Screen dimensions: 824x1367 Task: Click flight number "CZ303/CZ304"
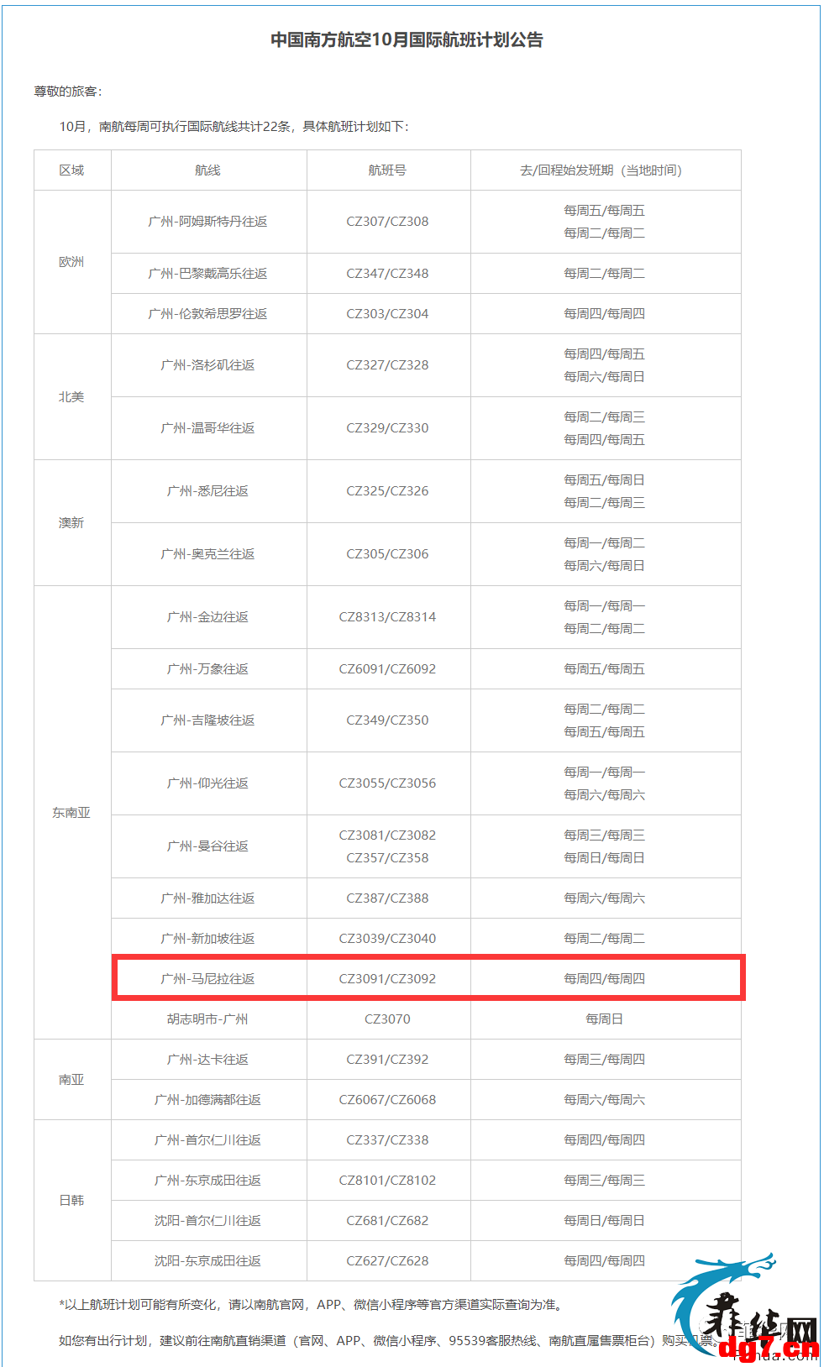click(x=387, y=314)
